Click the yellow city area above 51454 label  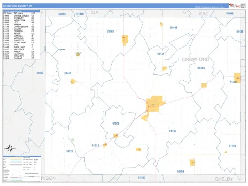point(192,163)
